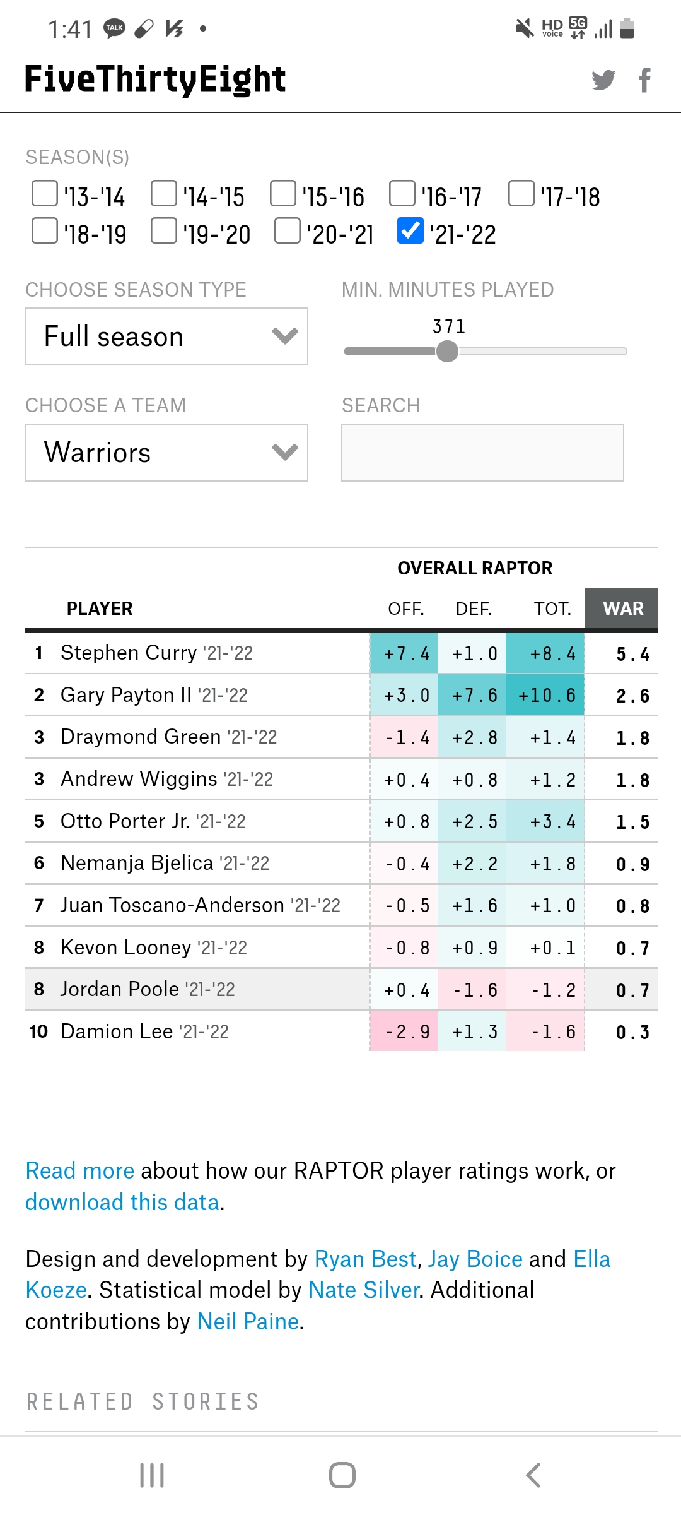
Task: Click the minimum minutes slider handle
Action: pyautogui.click(x=448, y=351)
